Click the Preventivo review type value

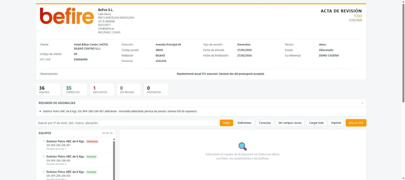(x=244, y=45)
